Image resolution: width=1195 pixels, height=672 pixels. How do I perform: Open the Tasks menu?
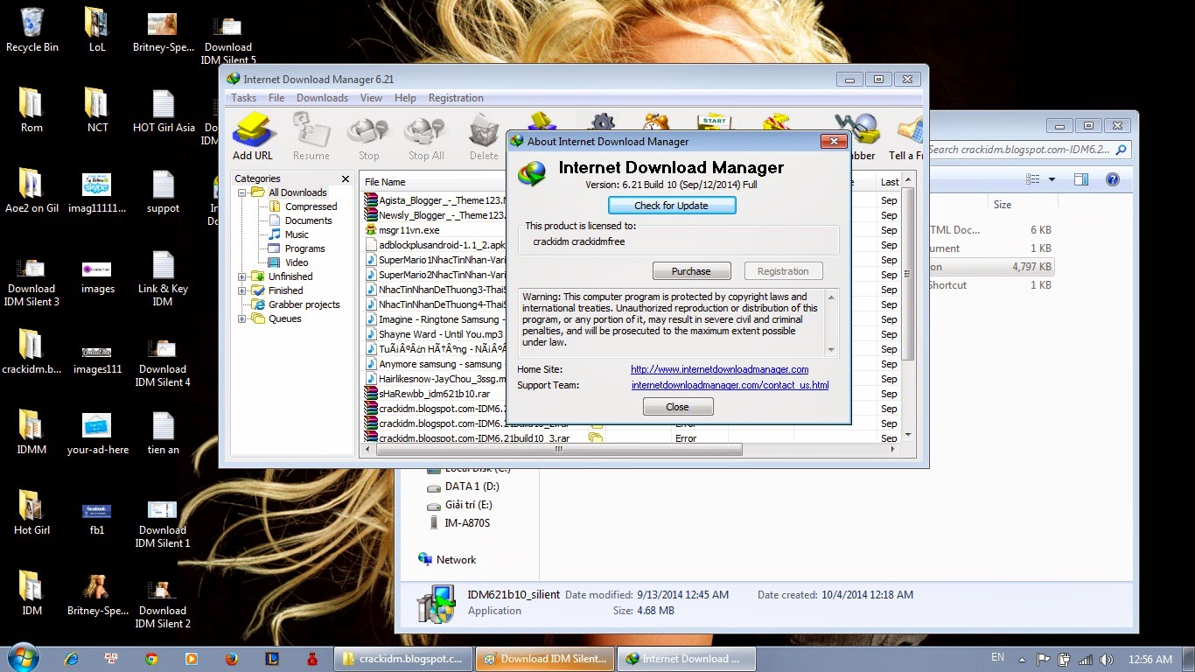[243, 98]
